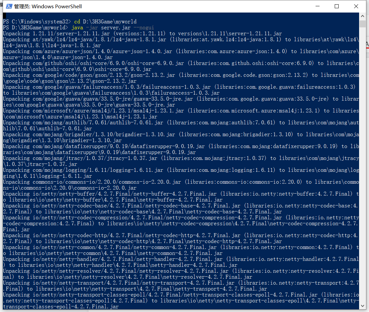Viewport: 369px width, 312px height.
Task: Click the netty-transport-classes-epoll unpacking line
Action: [181, 301]
